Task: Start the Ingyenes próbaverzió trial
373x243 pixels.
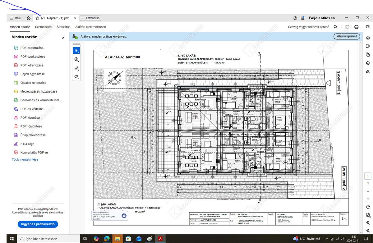Action: tap(38, 224)
